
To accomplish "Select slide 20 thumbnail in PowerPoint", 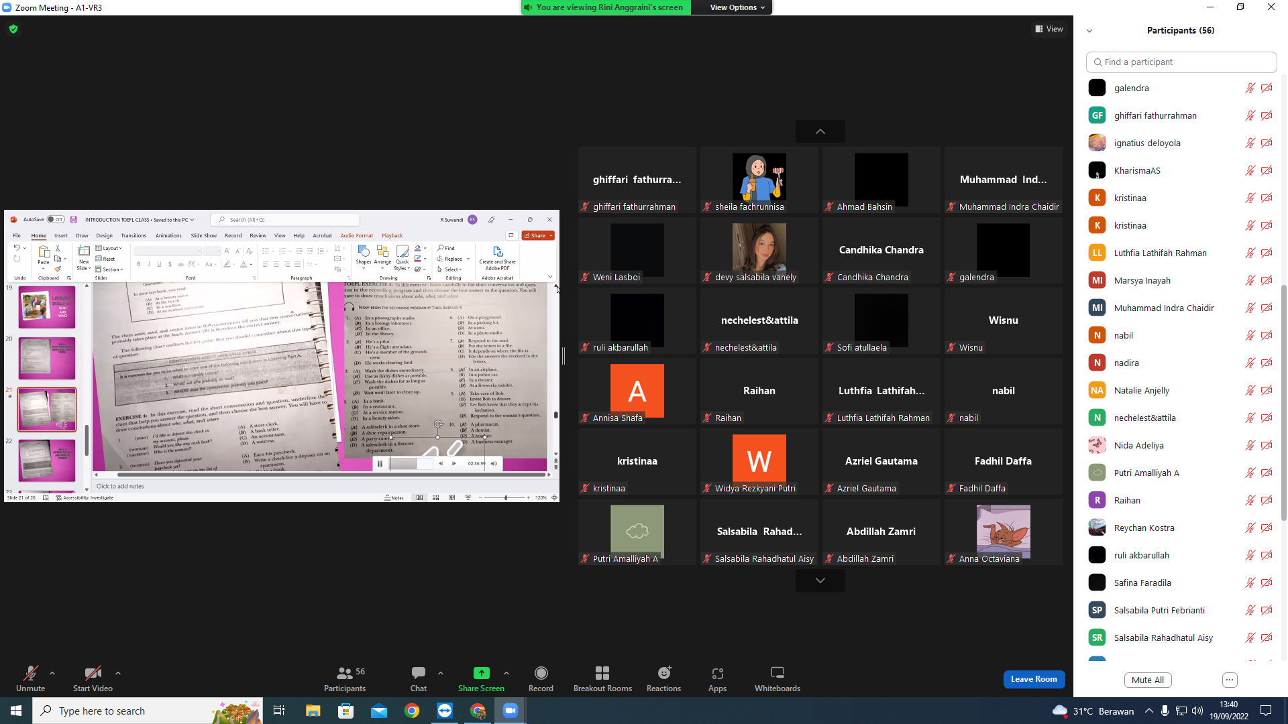I will (47, 358).
